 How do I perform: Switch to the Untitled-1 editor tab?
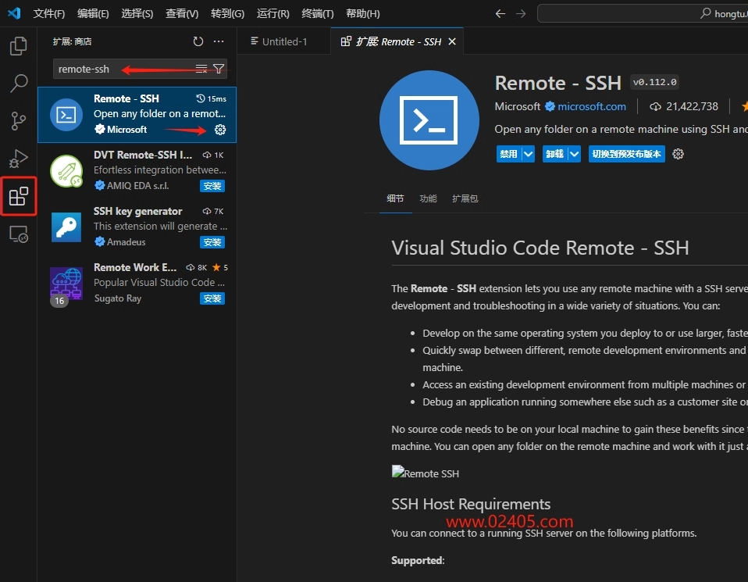[x=283, y=41]
